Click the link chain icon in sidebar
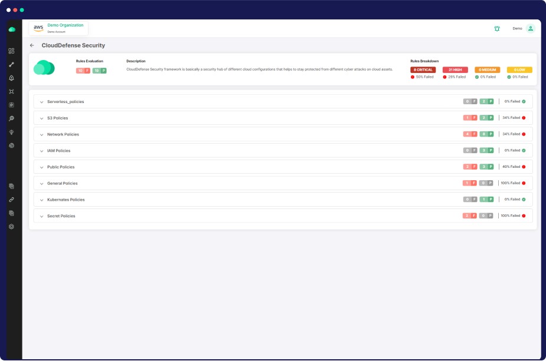 (11, 200)
